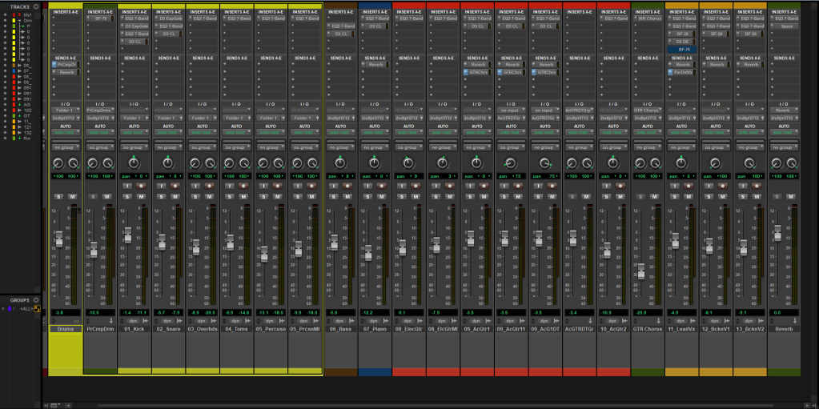The image size is (819, 409).
Task: Record-arm the 12_BcknV1 track
Action: click(723, 186)
